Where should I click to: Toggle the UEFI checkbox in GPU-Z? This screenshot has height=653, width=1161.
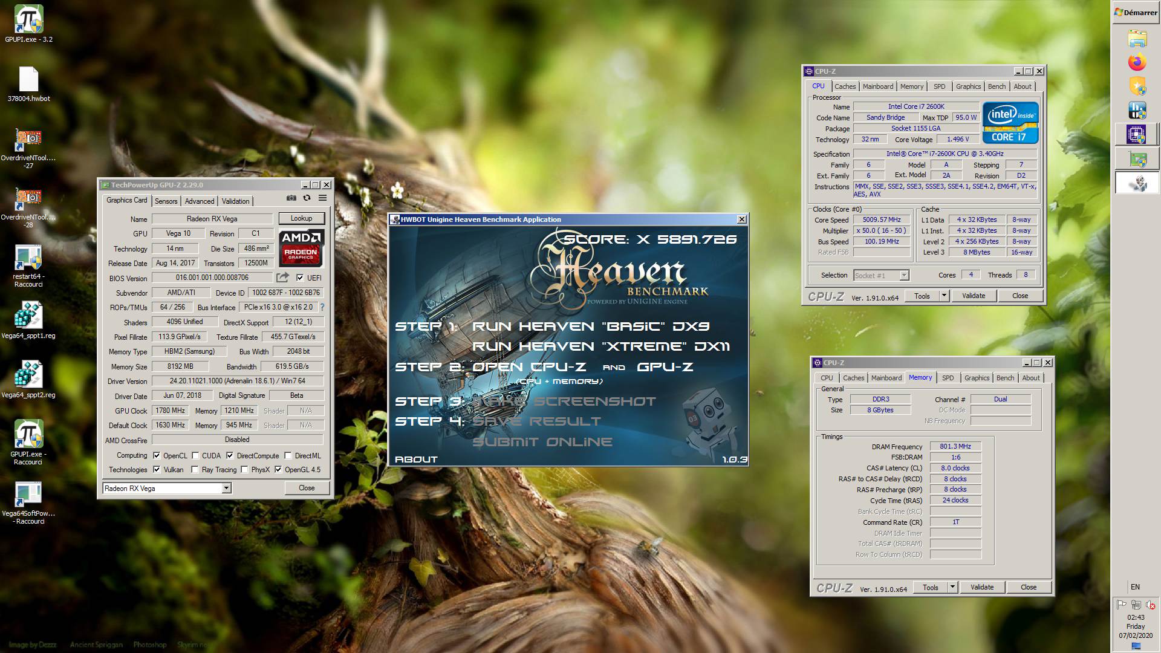[300, 278]
